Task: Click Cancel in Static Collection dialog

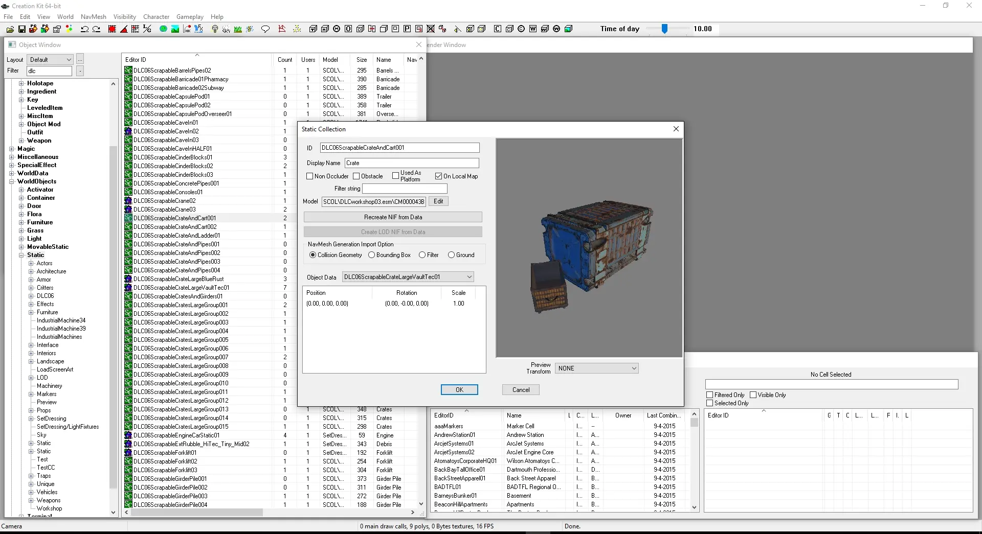Action: 521,390
